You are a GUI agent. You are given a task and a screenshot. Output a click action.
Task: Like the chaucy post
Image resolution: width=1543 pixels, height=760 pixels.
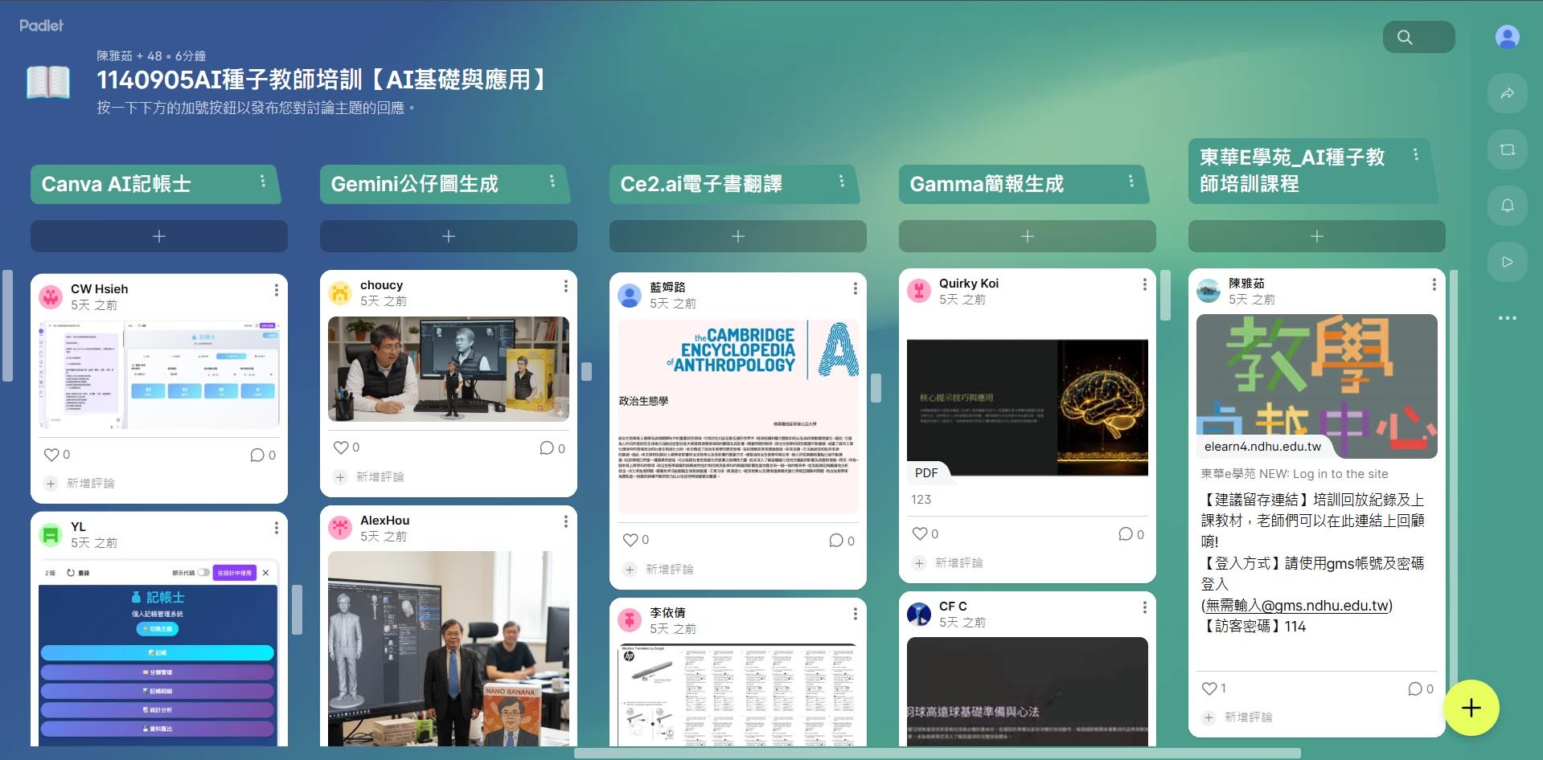[x=341, y=447]
